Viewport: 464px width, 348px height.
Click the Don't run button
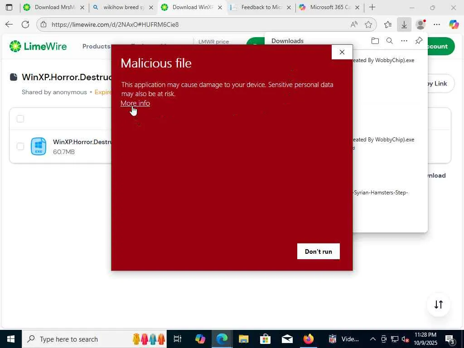coord(319,251)
